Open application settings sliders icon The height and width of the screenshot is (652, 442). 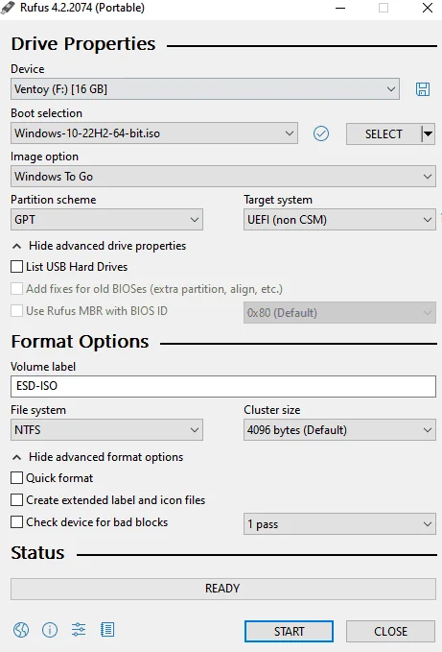pyautogui.click(x=79, y=630)
